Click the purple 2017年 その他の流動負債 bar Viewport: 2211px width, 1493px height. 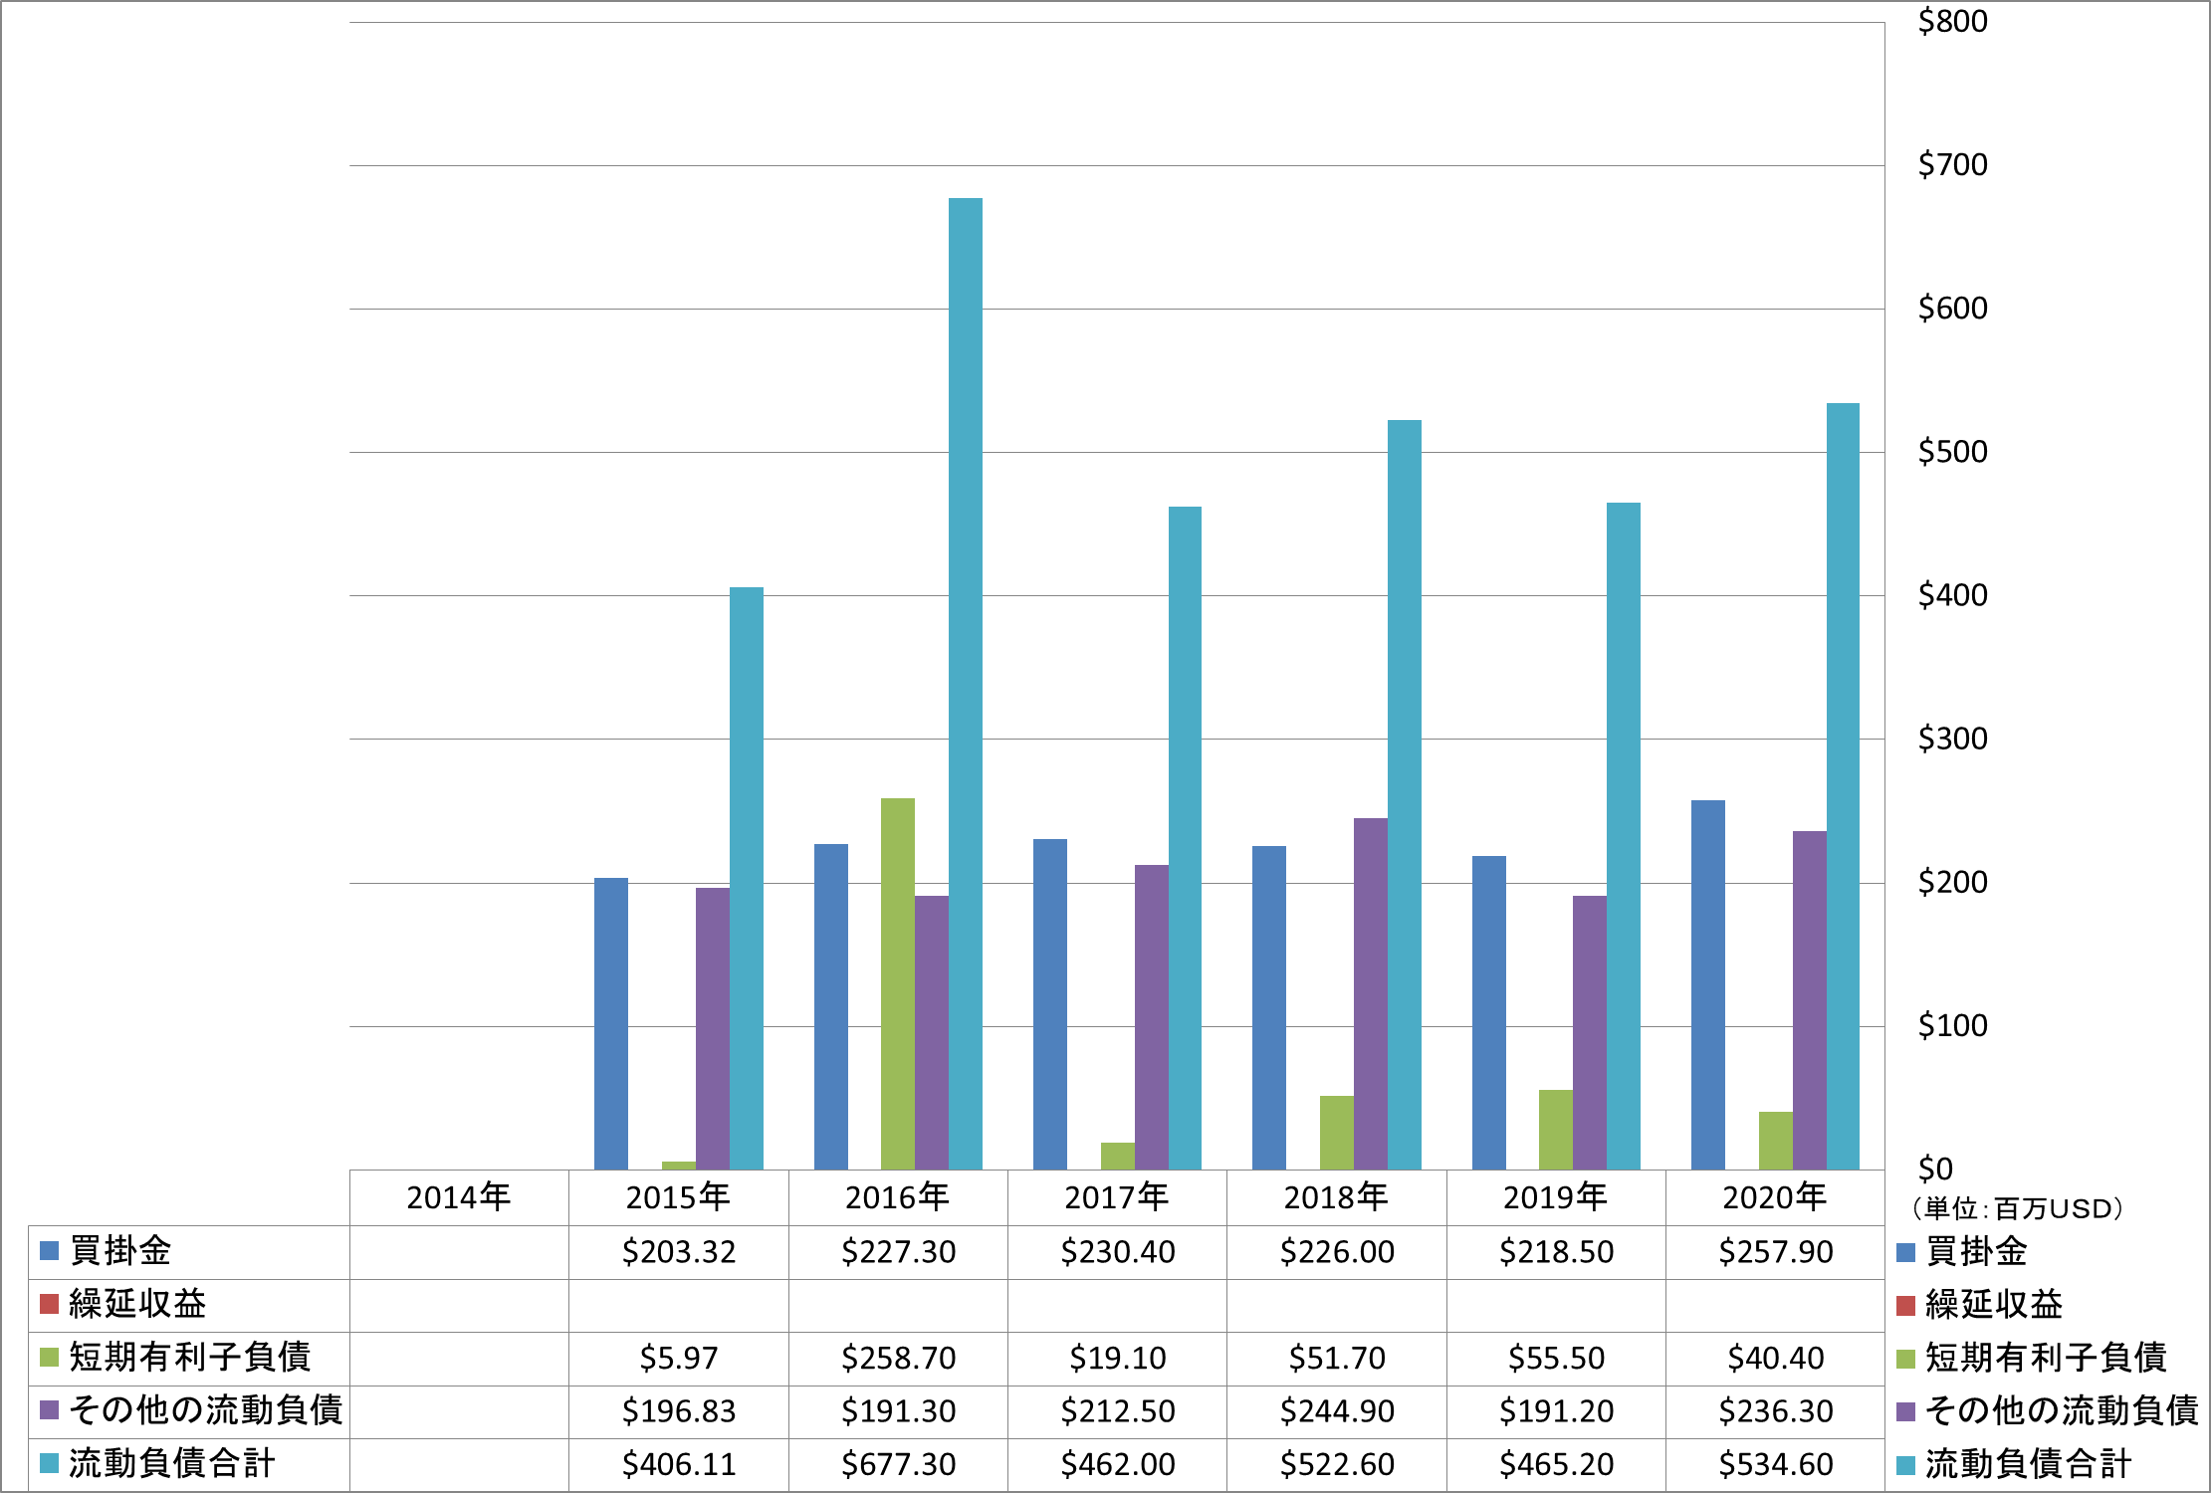click(1152, 1017)
